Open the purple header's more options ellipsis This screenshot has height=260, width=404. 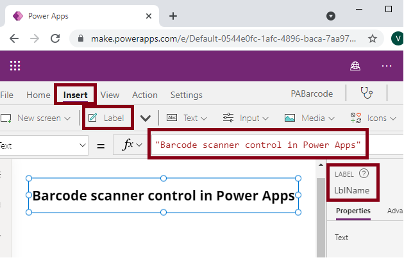(x=387, y=66)
